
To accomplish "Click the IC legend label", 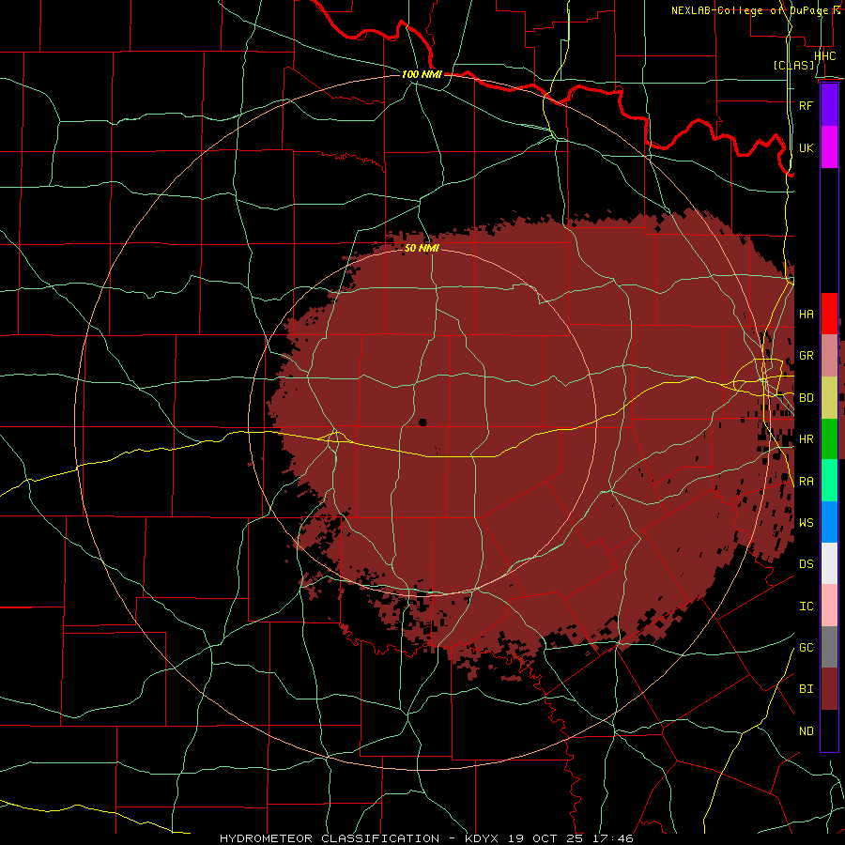I will (x=807, y=607).
